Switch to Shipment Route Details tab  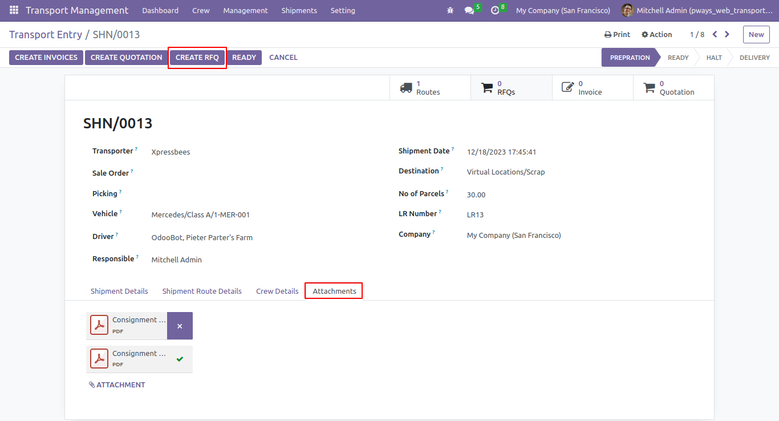[x=202, y=291]
